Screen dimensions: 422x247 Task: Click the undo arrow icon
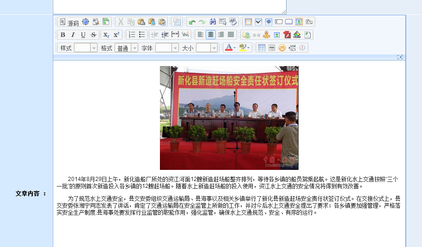click(x=192, y=22)
